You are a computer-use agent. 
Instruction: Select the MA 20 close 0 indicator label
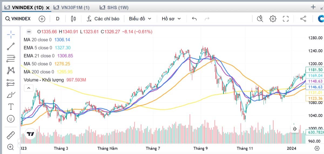point(38,40)
